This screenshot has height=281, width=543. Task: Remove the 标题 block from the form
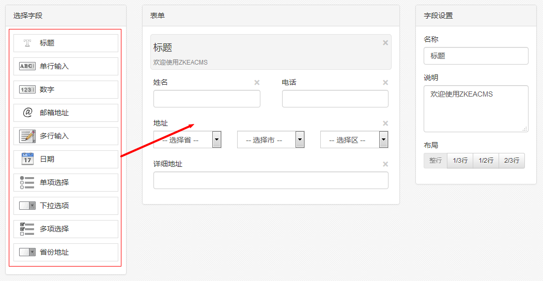(x=385, y=42)
